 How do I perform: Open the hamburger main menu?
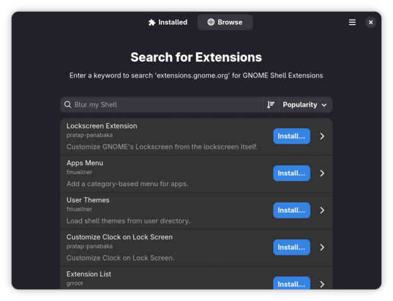(x=352, y=22)
